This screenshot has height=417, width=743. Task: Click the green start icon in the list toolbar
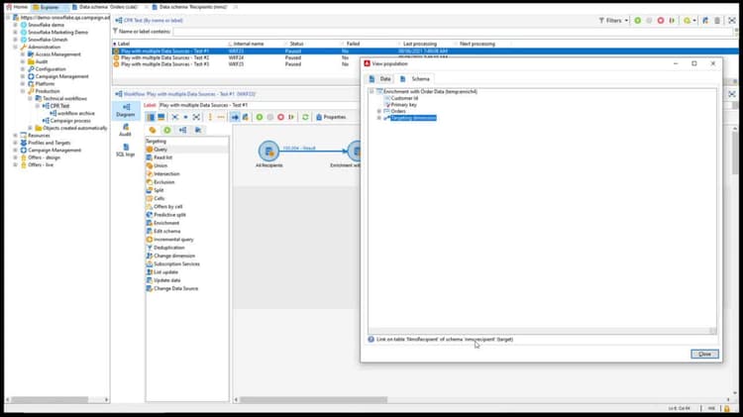638,21
